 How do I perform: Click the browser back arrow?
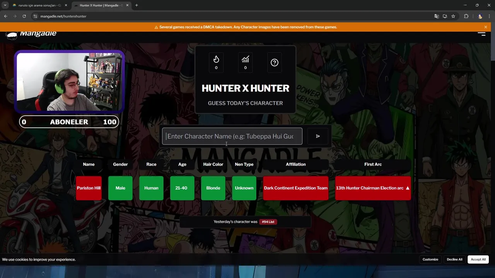[5, 16]
